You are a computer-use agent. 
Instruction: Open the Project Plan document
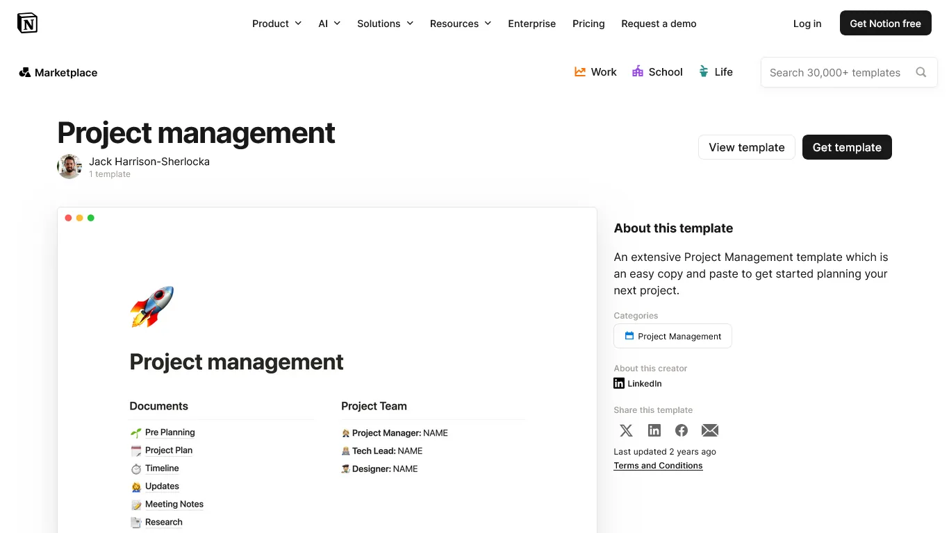click(169, 450)
